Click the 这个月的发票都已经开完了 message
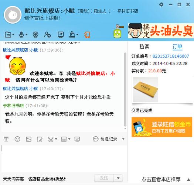The height and width of the screenshot is (185, 194). point(58,97)
